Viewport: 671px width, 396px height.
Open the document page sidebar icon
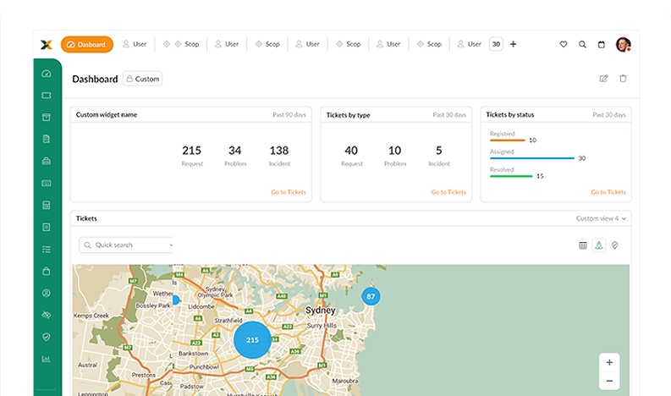[x=47, y=139]
